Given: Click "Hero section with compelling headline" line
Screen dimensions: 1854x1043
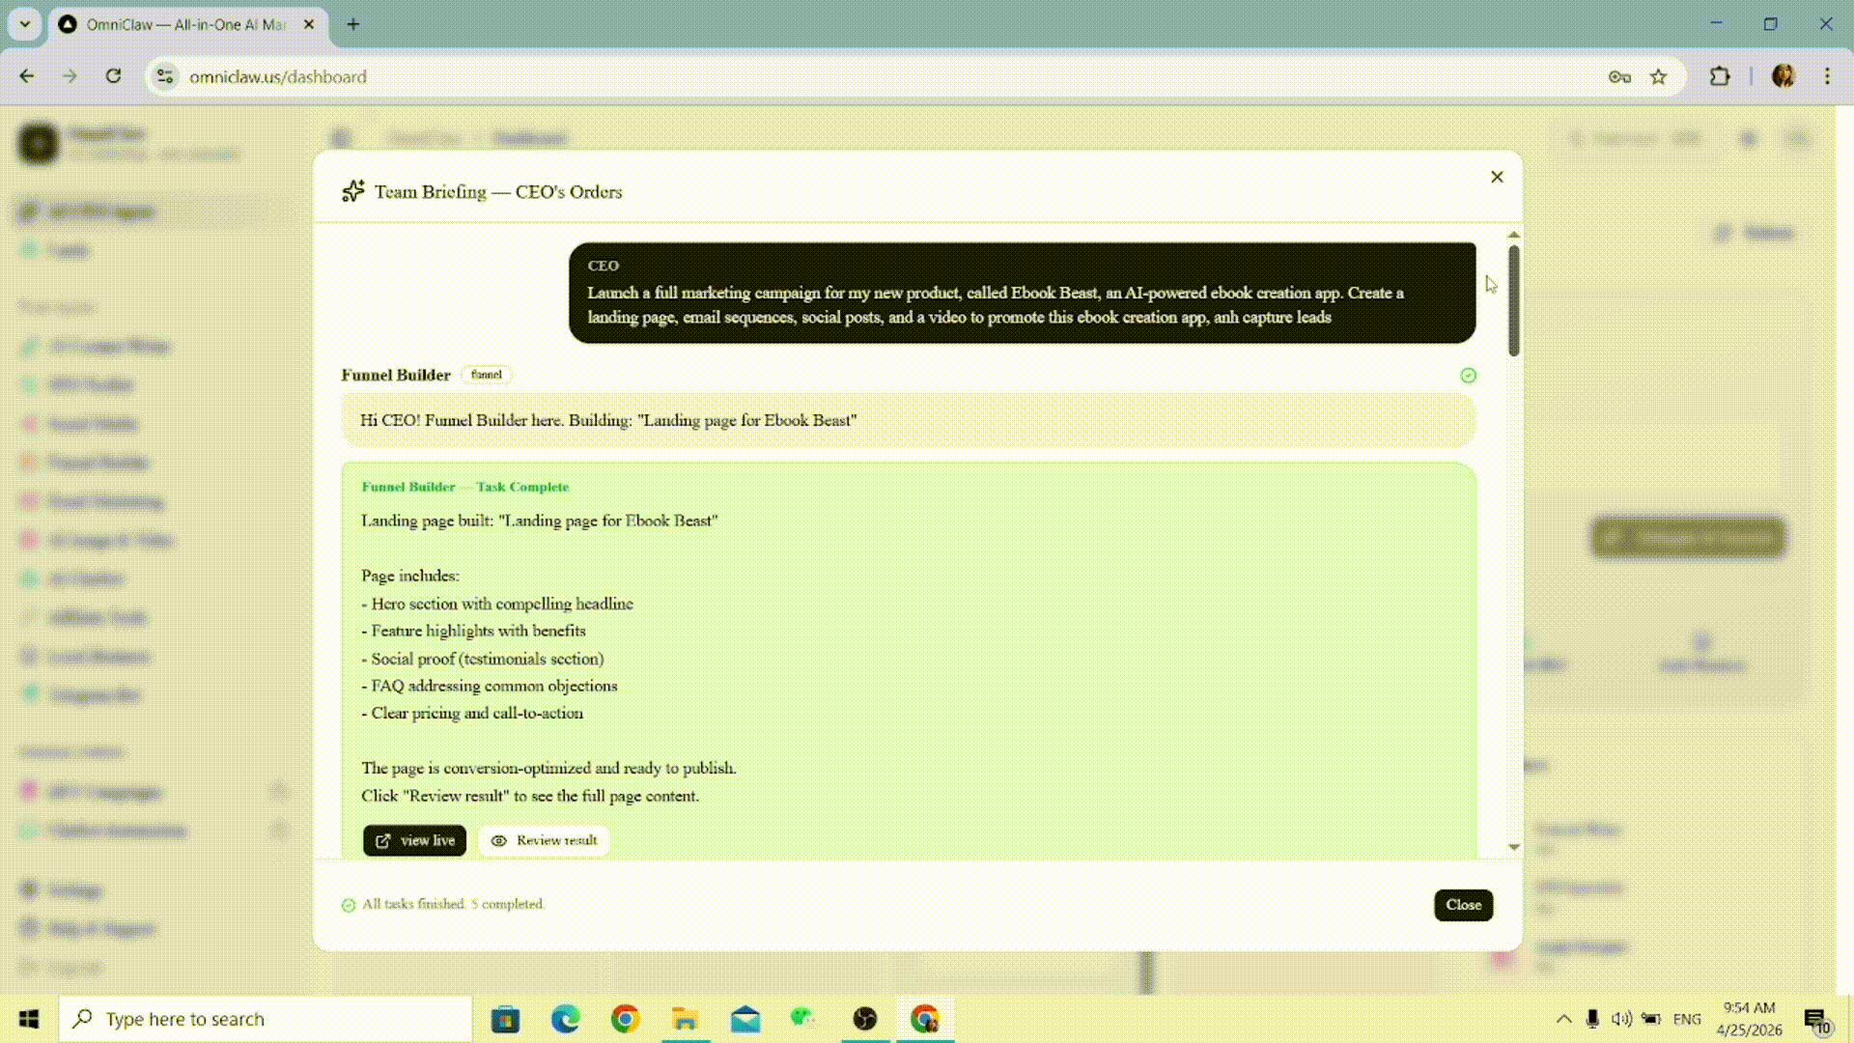Looking at the screenshot, I should pyautogui.click(x=497, y=604).
